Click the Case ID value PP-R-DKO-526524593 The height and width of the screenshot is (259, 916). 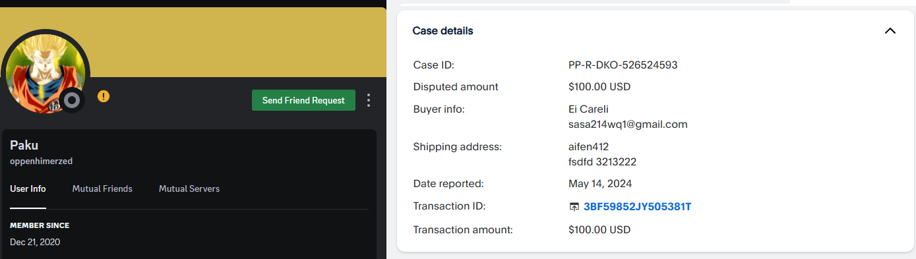(623, 65)
